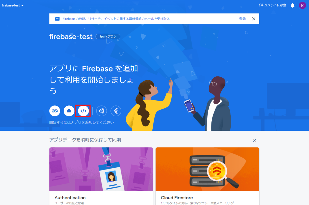Screen dimensions: 309x205
Task: Select the Cloud Firestore title
Action: coord(177,198)
